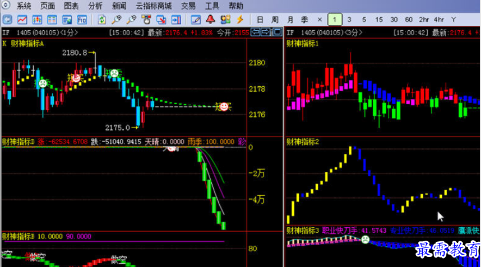Image resolution: width=485 pixels, height=267 pixels.
Task: Click the 财神指标A indicator label
Action: [x=27, y=44]
